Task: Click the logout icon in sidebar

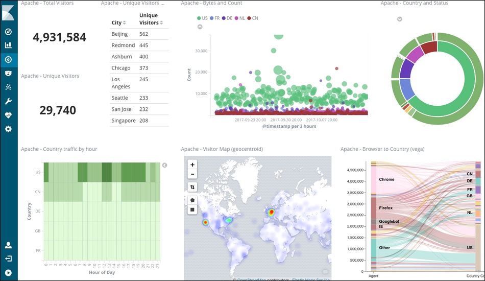Action: point(8,259)
